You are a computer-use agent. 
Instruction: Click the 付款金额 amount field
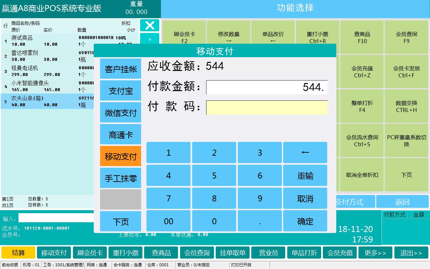[267, 87]
